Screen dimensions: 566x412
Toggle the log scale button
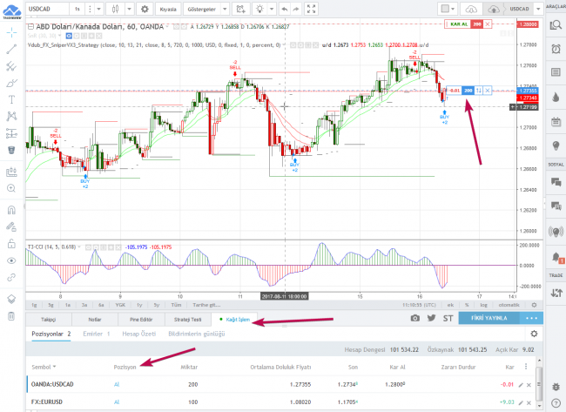tap(483, 305)
